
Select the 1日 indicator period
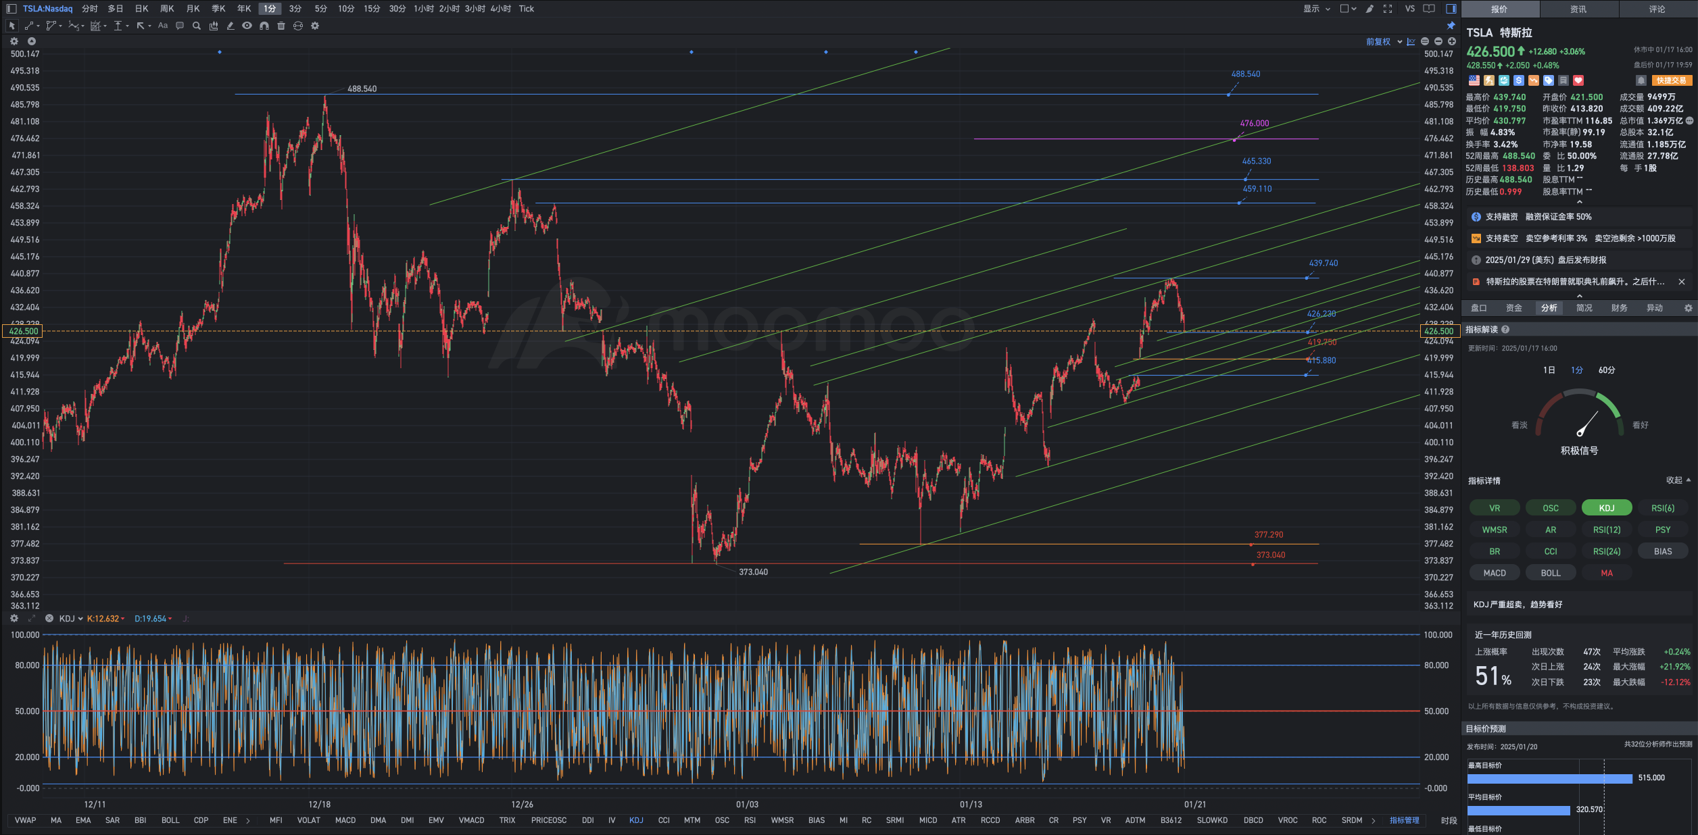(x=1549, y=370)
